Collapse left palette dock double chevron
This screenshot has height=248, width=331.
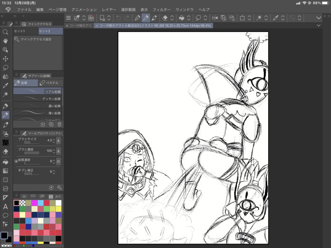(x=2, y=16)
